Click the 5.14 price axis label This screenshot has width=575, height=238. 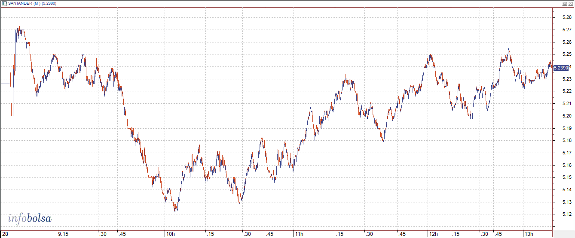tap(566, 190)
